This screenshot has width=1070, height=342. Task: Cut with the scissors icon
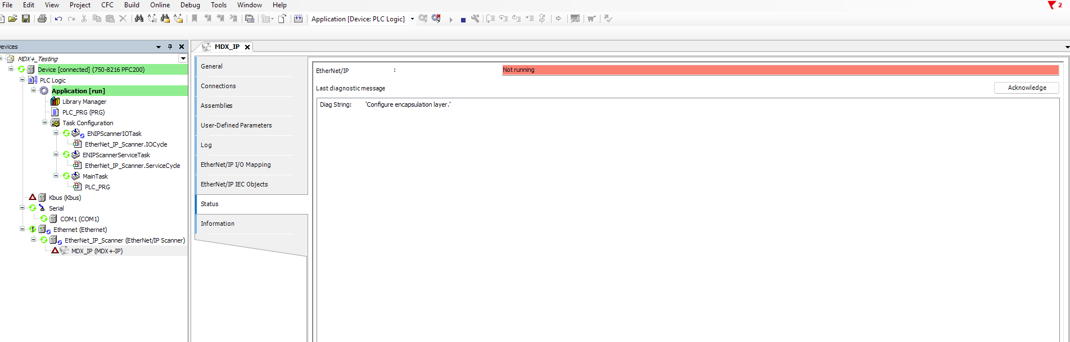84,19
